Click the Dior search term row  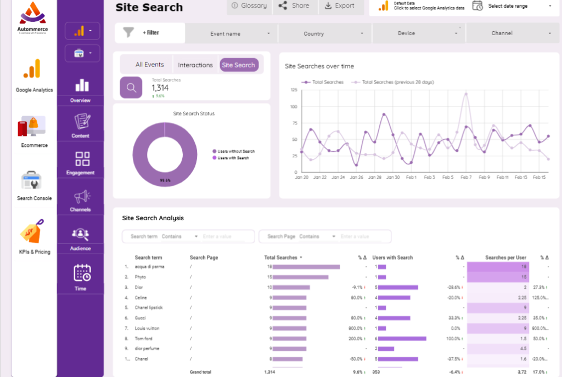[x=335, y=287]
